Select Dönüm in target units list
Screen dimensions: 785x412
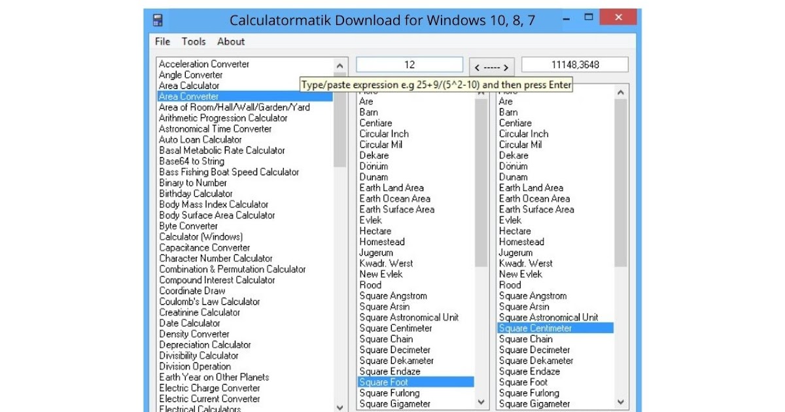[513, 166]
